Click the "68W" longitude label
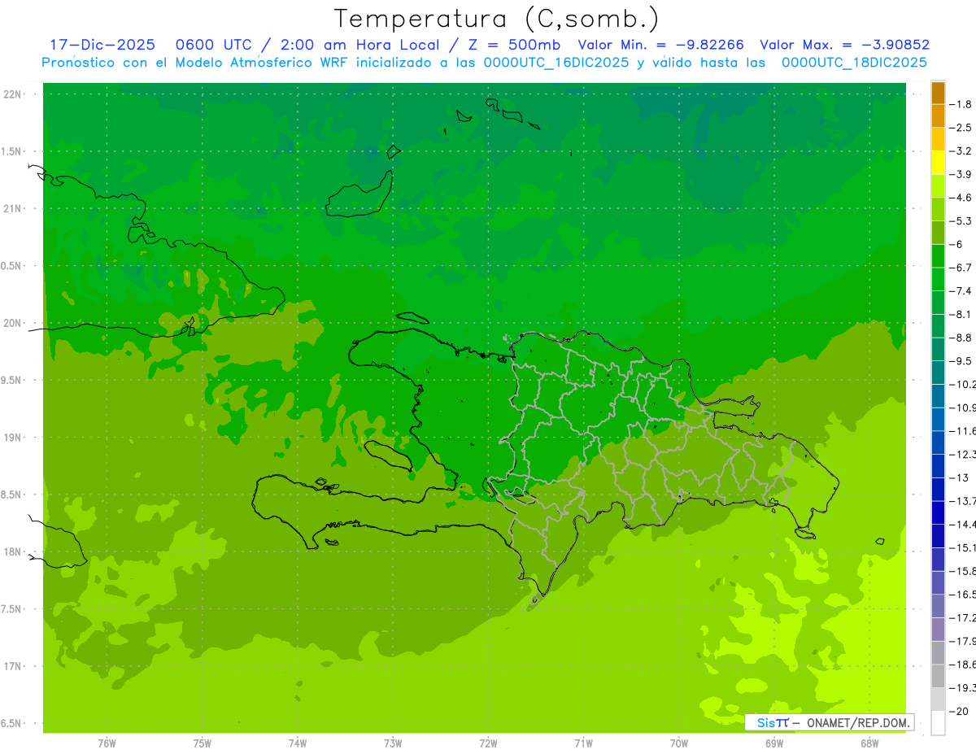Image resolution: width=976 pixels, height=754 pixels. tap(869, 743)
